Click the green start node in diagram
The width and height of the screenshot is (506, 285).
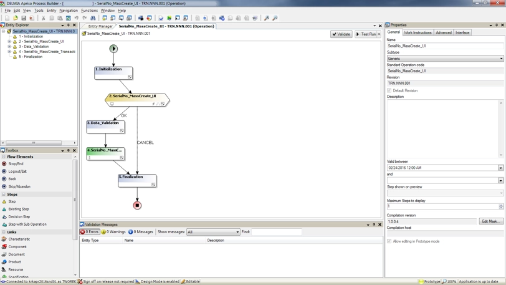pyautogui.click(x=113, y=48)
